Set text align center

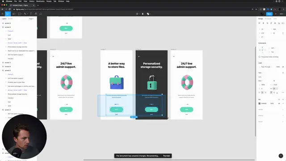(262, 93)
